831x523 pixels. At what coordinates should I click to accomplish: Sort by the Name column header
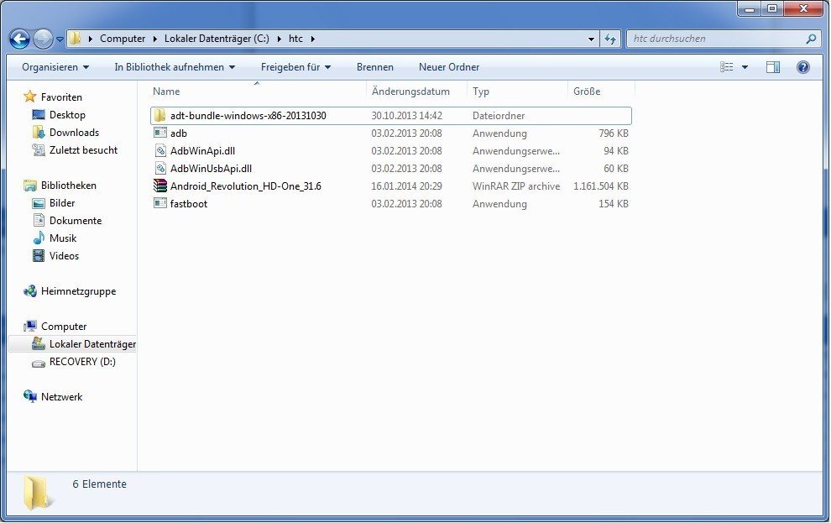pos(166,92)
